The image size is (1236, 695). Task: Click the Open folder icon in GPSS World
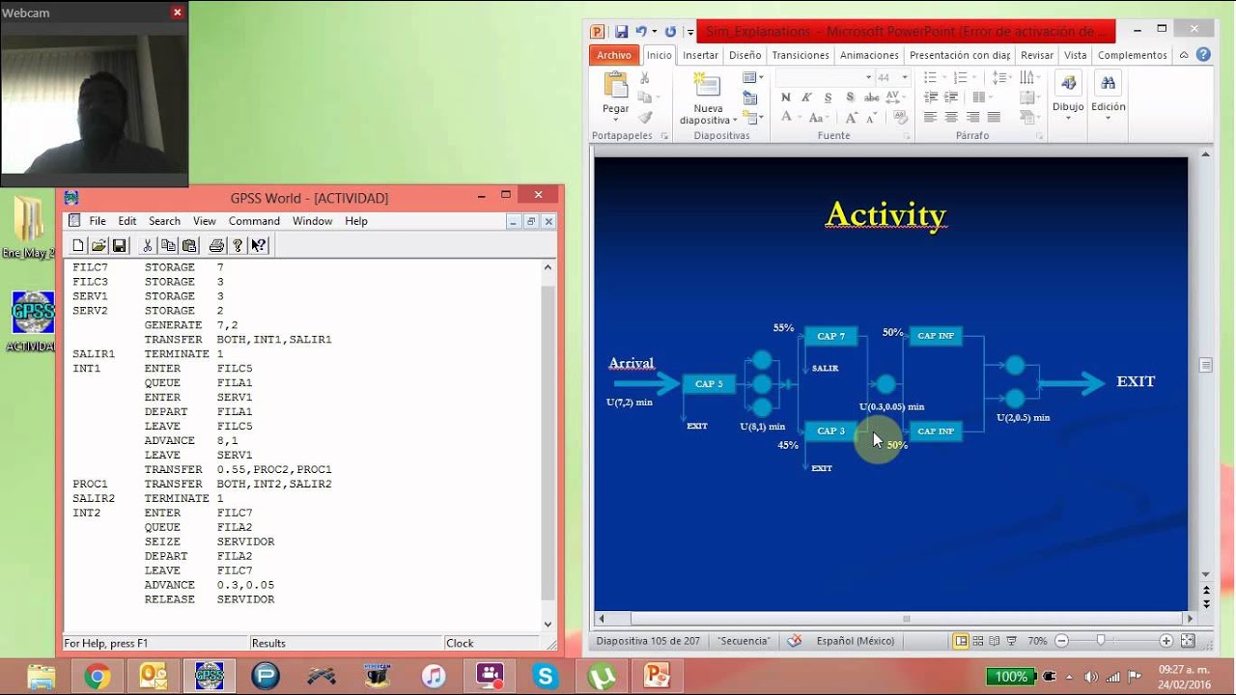click(98, 246)
